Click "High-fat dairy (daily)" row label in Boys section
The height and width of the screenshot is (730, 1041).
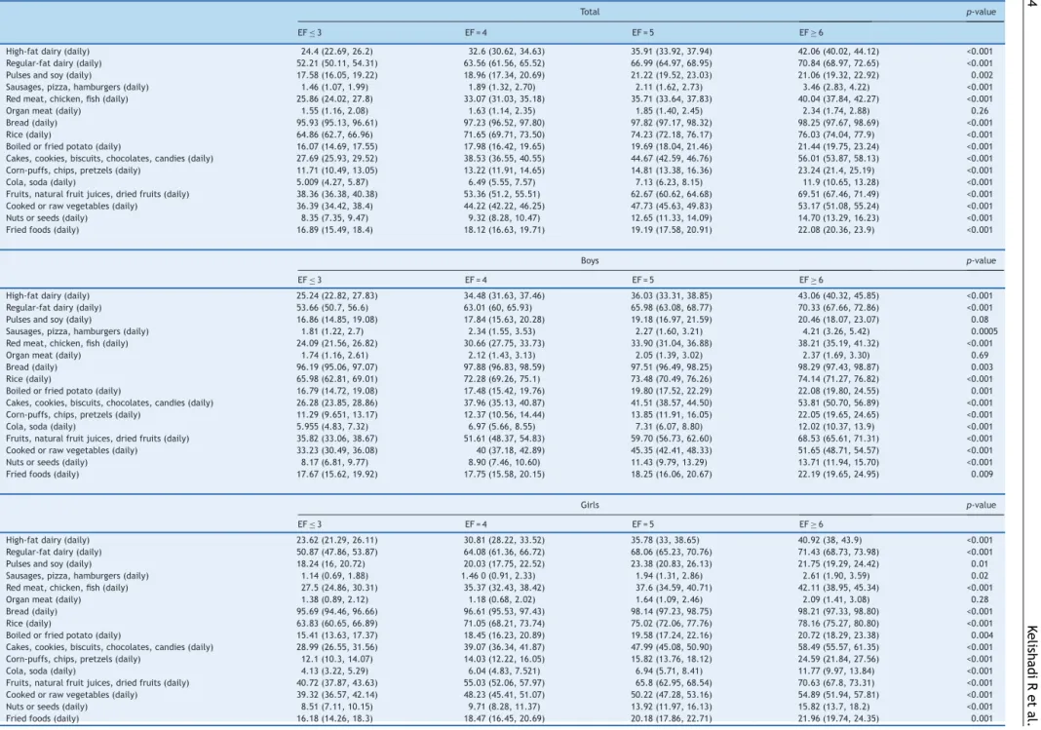(x=47, y=295)
